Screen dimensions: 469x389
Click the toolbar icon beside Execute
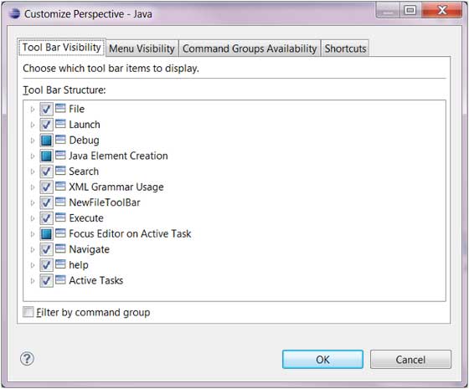pyautogui.click(x=60, y=218)
